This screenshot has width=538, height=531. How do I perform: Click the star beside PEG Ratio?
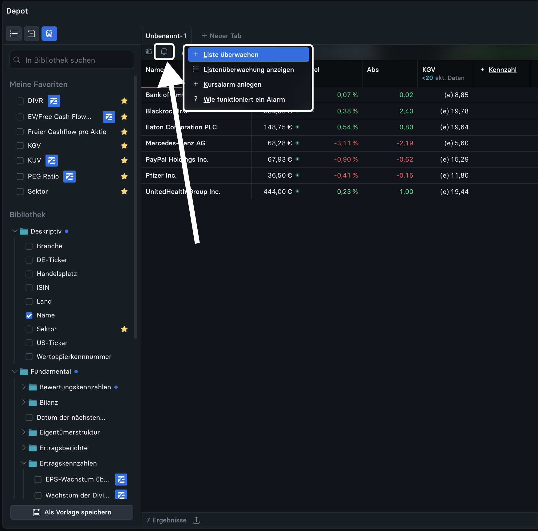(124, 176)
